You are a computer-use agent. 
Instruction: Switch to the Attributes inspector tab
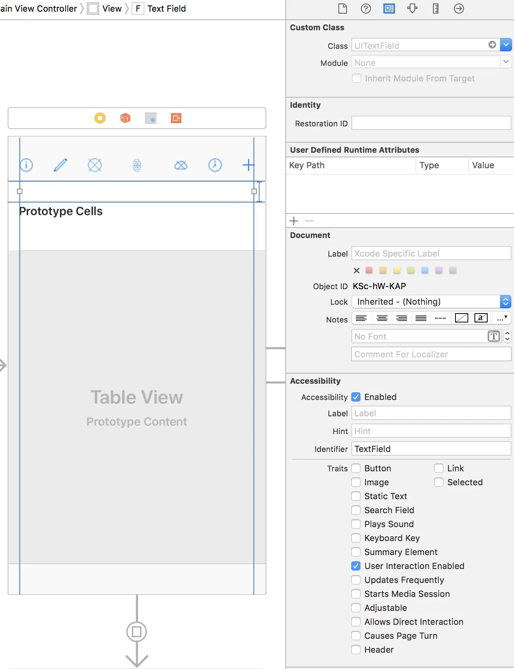click(x=412, y=9)
